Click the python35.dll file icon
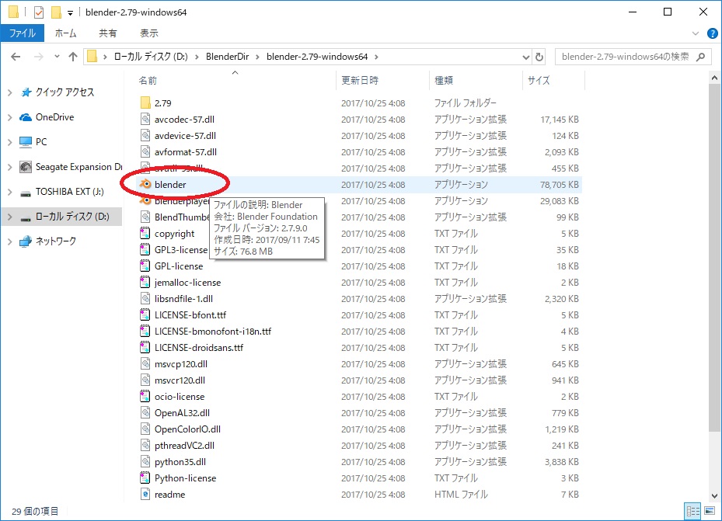Image resolution: width=722 pixels, height=521 pixels. click(145, 462)
